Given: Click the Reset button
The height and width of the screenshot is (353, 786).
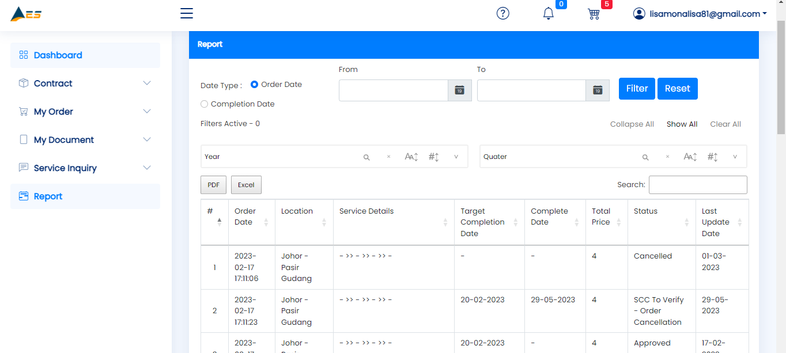Looking at the screenshot, I should pos(678,89).
